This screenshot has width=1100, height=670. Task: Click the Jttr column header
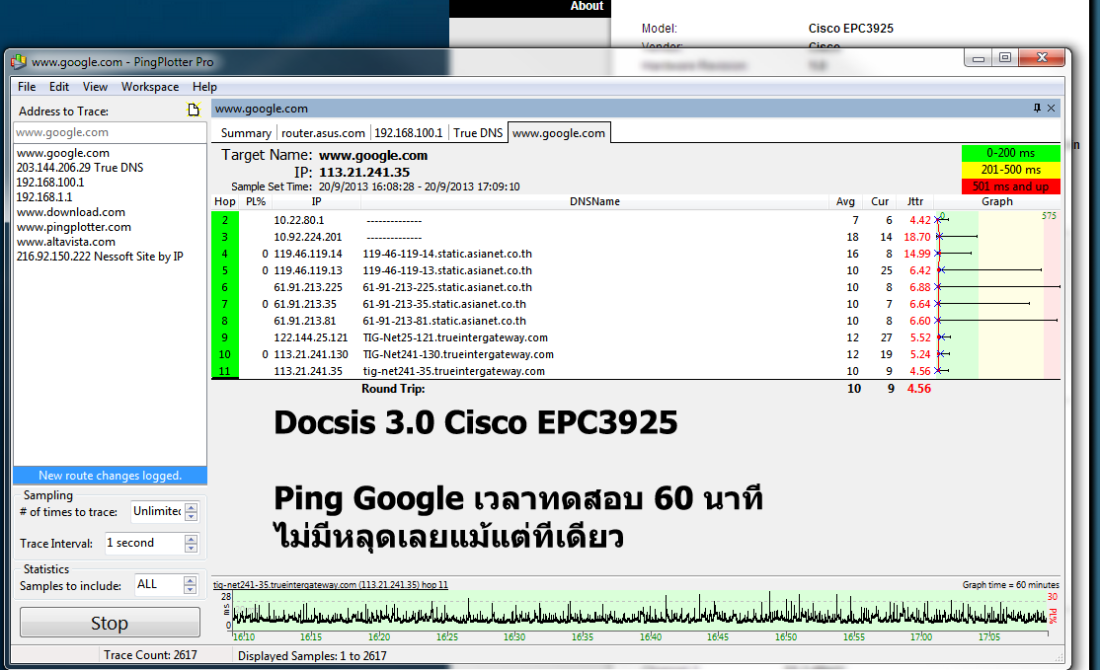pos(915,202)
